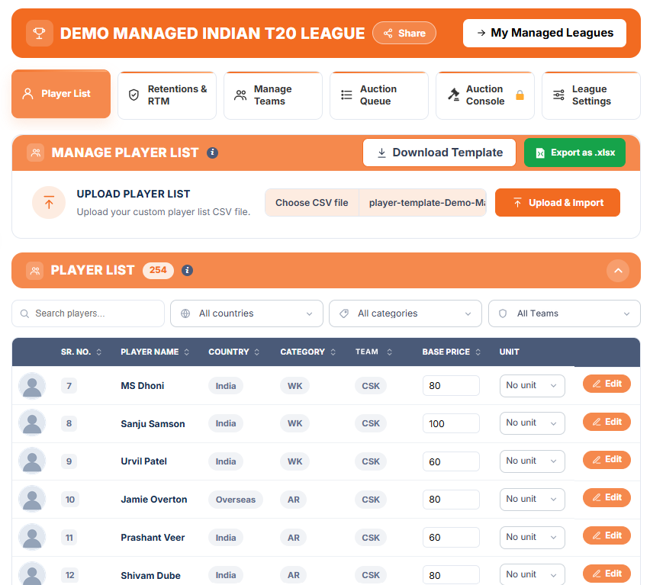Click the magnifier icon in search box
This screenshot has width=650, height=585.
coord(24,313)
